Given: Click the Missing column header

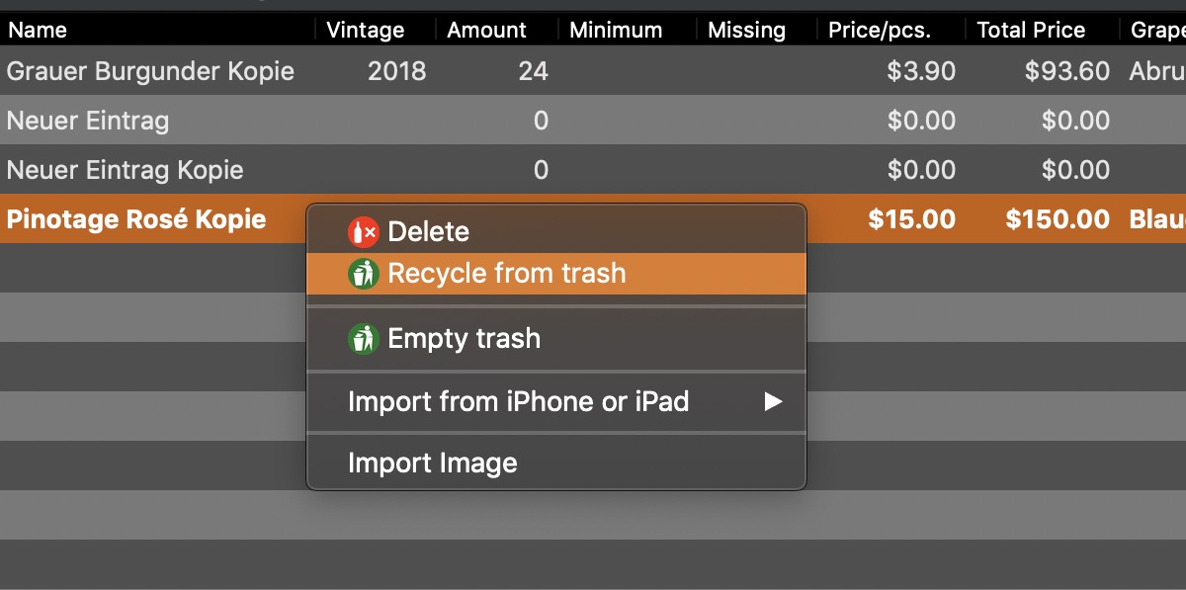Looking at the screenshot, I should pyautogui.click(x=757, y=31).
